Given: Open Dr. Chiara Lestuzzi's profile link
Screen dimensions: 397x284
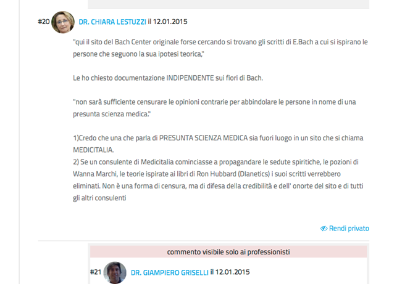Looking at the screenshot, I should tap(112, 22).
